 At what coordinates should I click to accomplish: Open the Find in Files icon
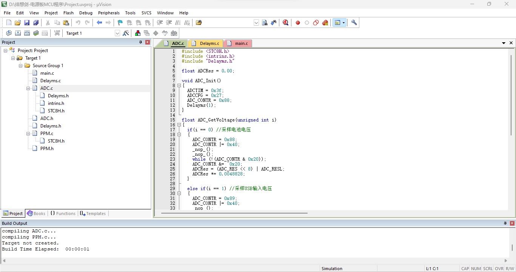tap(199, 23)
